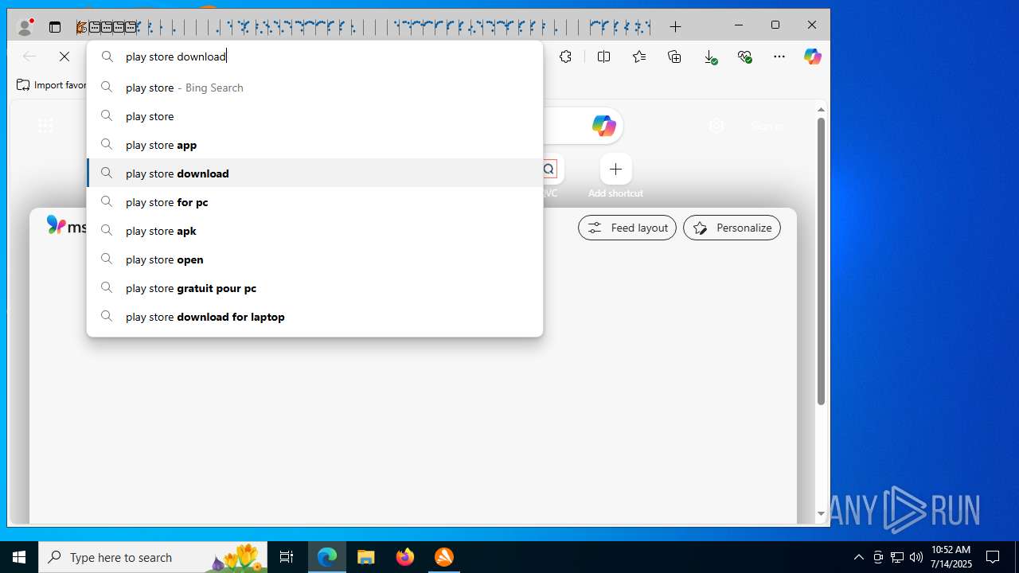The height and width of the screenshot is (573, 1019).
Task: Select 'play store gratuit pour pc' suggestion
Action: 314,288
